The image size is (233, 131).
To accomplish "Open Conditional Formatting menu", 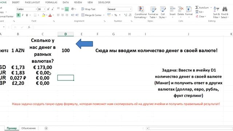I will point(141,12).
